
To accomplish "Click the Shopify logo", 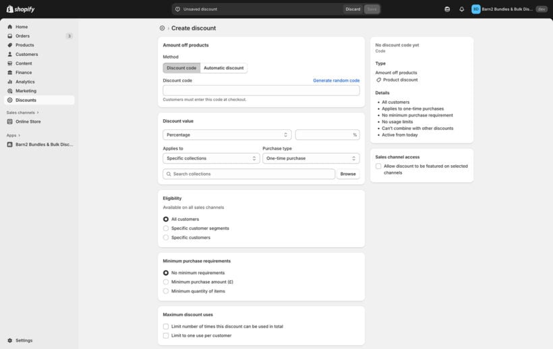I will [x=20, y=9].
